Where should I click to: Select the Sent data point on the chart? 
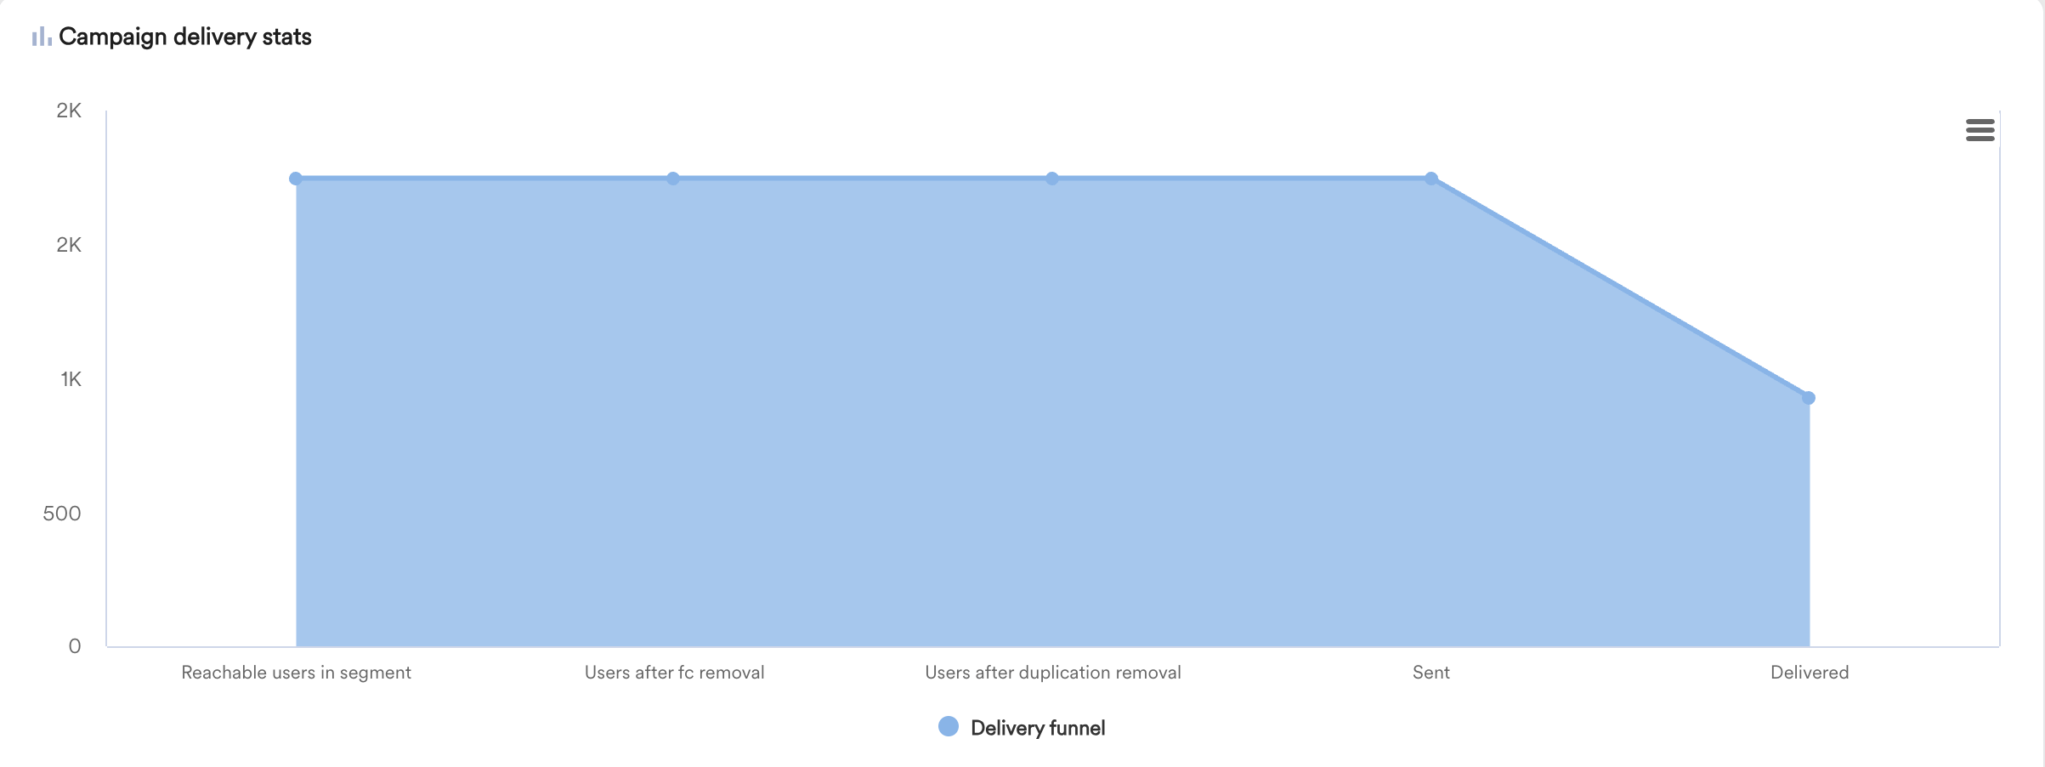coord(1431,178)
